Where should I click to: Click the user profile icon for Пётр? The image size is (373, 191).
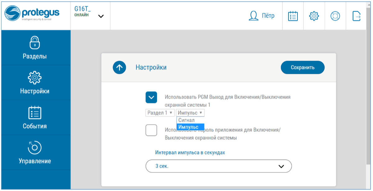[x=254, y=16]
